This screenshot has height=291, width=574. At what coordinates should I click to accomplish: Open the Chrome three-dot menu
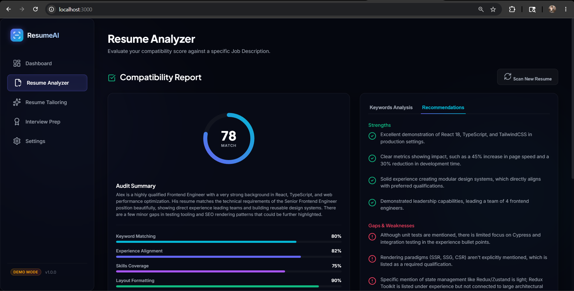click(x=566, y=9)
